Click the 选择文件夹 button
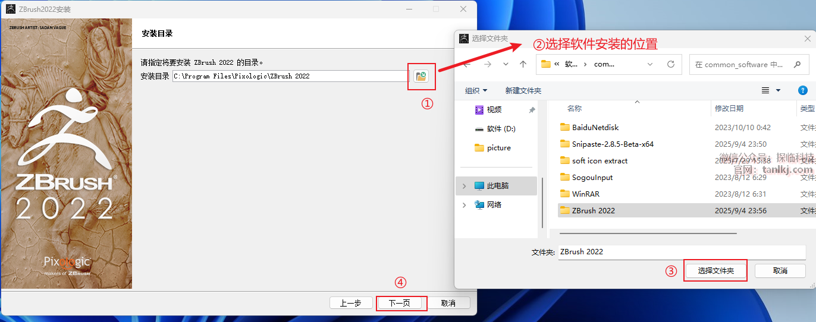The height and width of the screenshot is (322, 816). pos(716,271)
